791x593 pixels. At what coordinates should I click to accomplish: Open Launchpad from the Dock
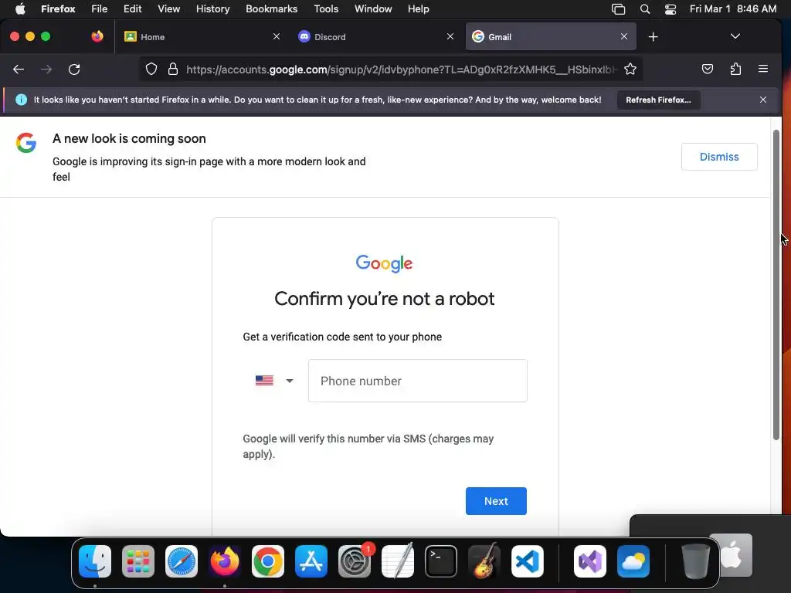point(138,561)
